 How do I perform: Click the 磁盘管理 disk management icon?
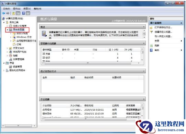(11, 66)
